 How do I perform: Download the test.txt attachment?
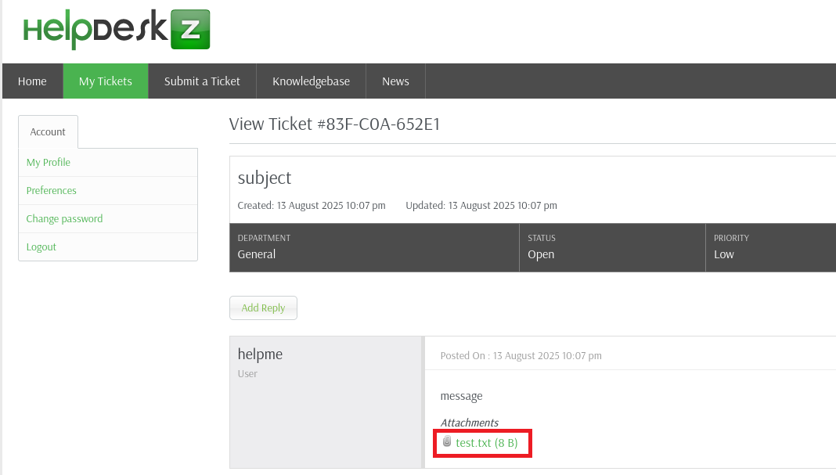point(486,443)
